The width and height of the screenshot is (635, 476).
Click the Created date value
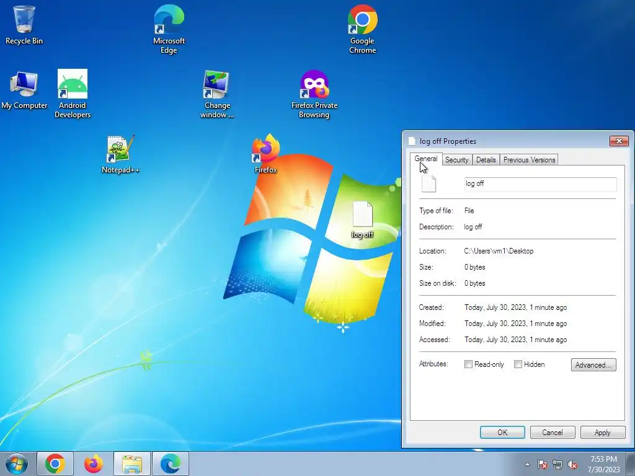click(x=515, y=307)
